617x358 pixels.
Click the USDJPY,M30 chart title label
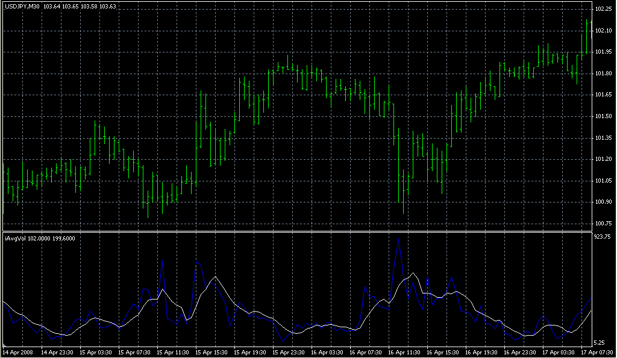22,6
